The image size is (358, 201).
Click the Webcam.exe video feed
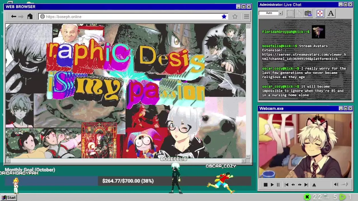(305, 146)
